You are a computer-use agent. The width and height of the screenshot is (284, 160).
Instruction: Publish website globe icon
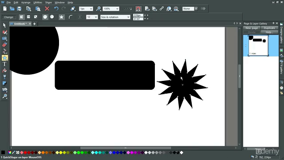(169, 9)
